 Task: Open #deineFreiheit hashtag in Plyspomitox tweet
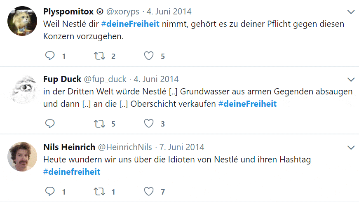click(130, 24)
